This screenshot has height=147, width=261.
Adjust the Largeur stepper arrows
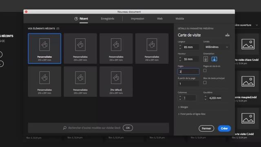coord(180,47)
